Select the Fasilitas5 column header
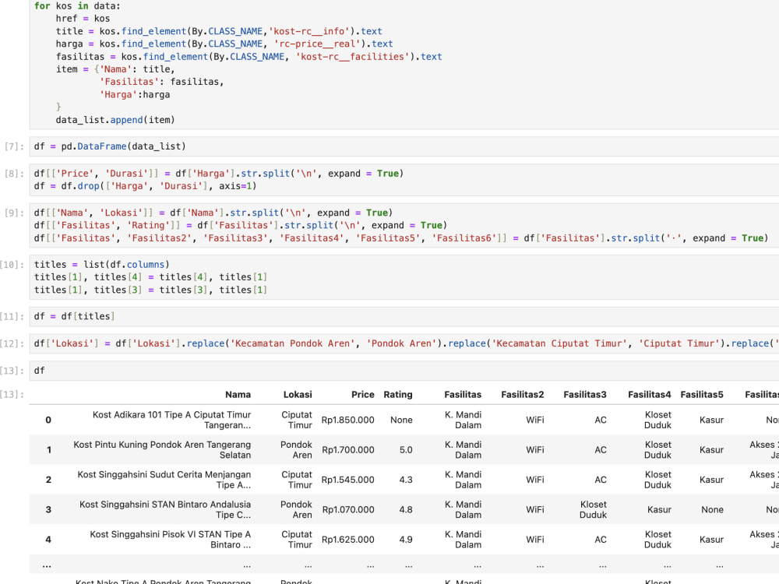 (702, 394)
